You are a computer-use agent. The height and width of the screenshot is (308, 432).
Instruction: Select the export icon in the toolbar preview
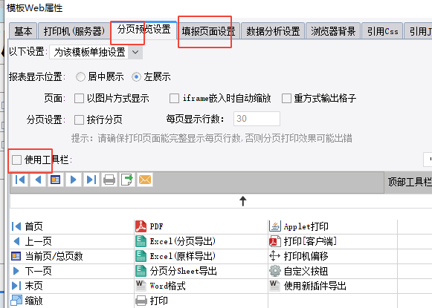click(x=127, y=180)
